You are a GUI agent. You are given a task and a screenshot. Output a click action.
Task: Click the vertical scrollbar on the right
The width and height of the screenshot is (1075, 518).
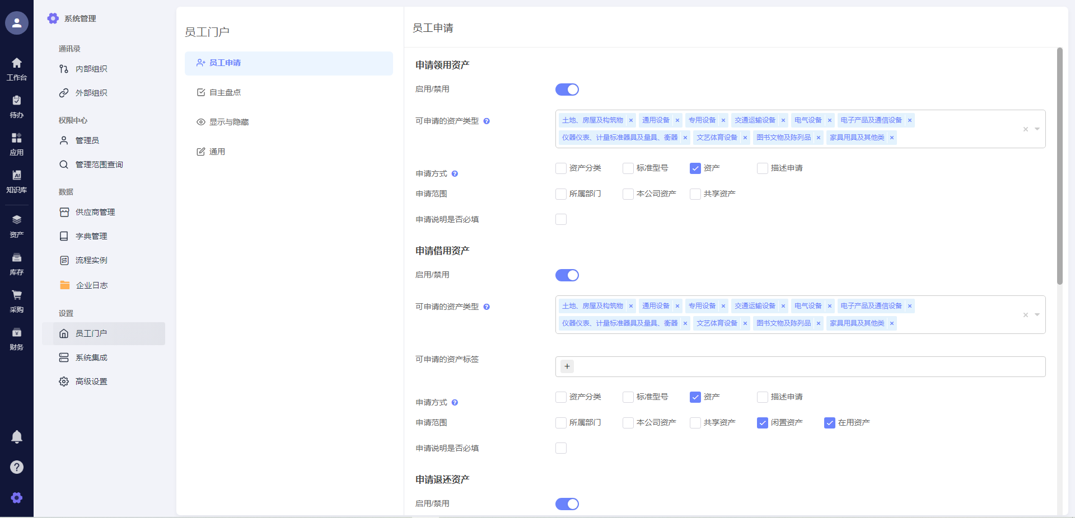1059,168
